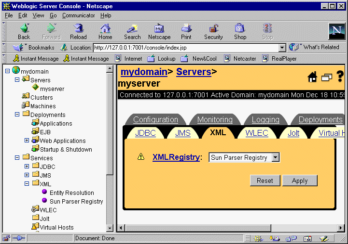Click the Netscape N logo
The height and width of the screenshot is (244, 348).
[x=337, y=31]
